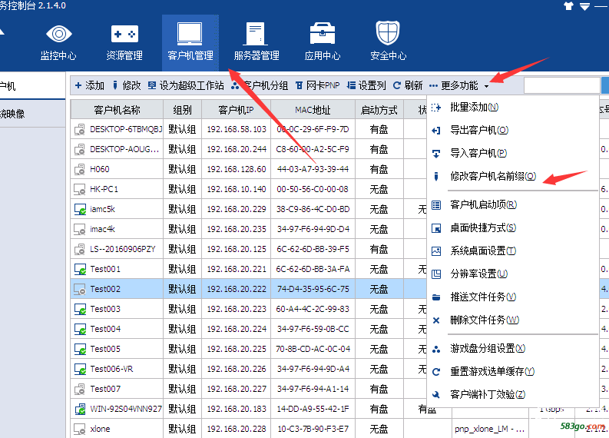
Task: Click IP address 192.168.58.103
Action: pos(236,129)
